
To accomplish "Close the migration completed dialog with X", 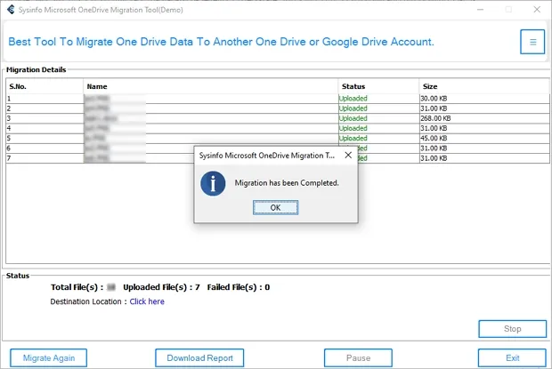I will (348, 155).
